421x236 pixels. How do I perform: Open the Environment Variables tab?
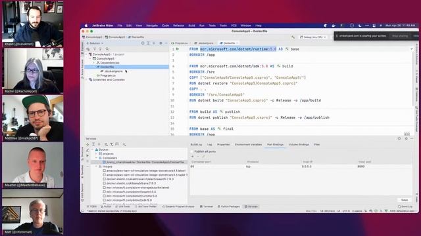click(248, 144)
